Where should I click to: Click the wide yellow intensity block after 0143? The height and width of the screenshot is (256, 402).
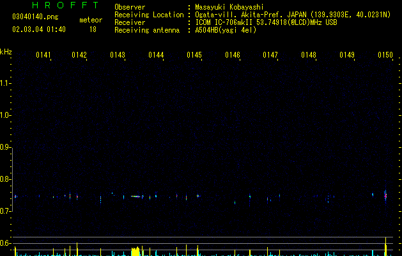coord(135,252)
